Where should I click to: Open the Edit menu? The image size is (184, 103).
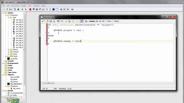8,6
